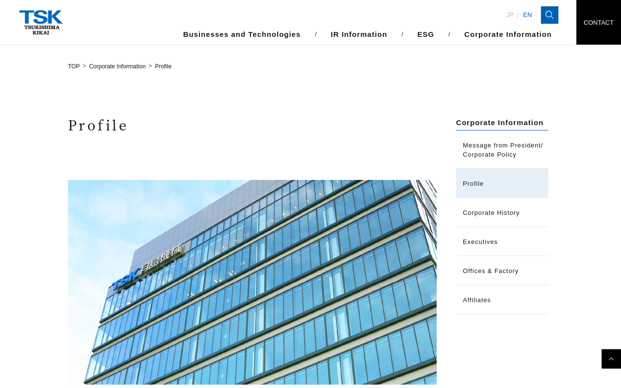Screen dimensions: 621x388
Task: Open the CONTACT page button
Action: click(598, 22)
